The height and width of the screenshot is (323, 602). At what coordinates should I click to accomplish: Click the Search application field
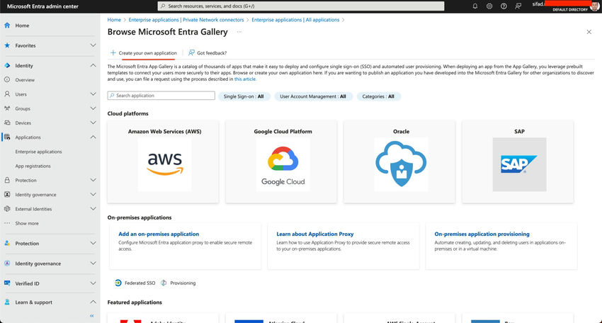160,96
